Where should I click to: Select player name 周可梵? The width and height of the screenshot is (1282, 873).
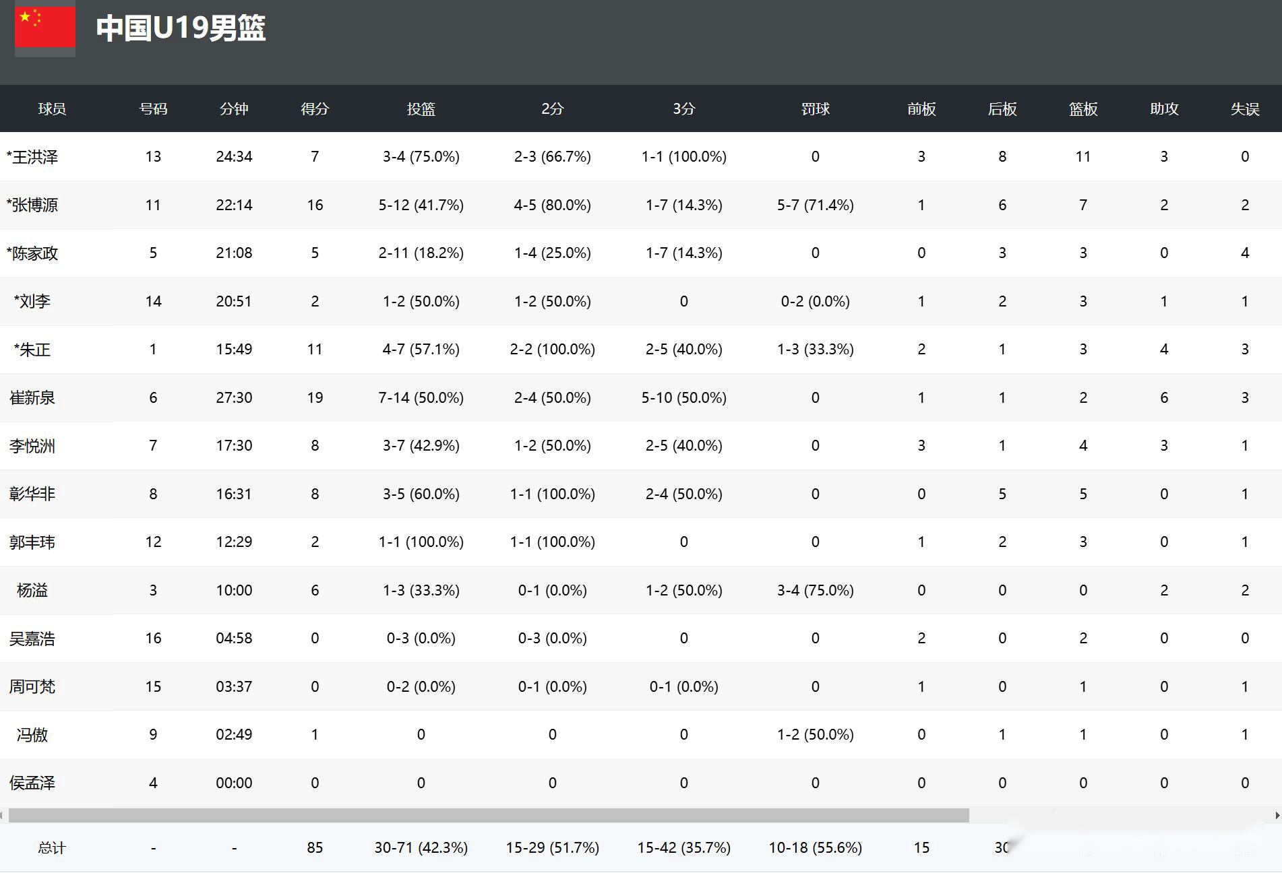tap(32, 686)
